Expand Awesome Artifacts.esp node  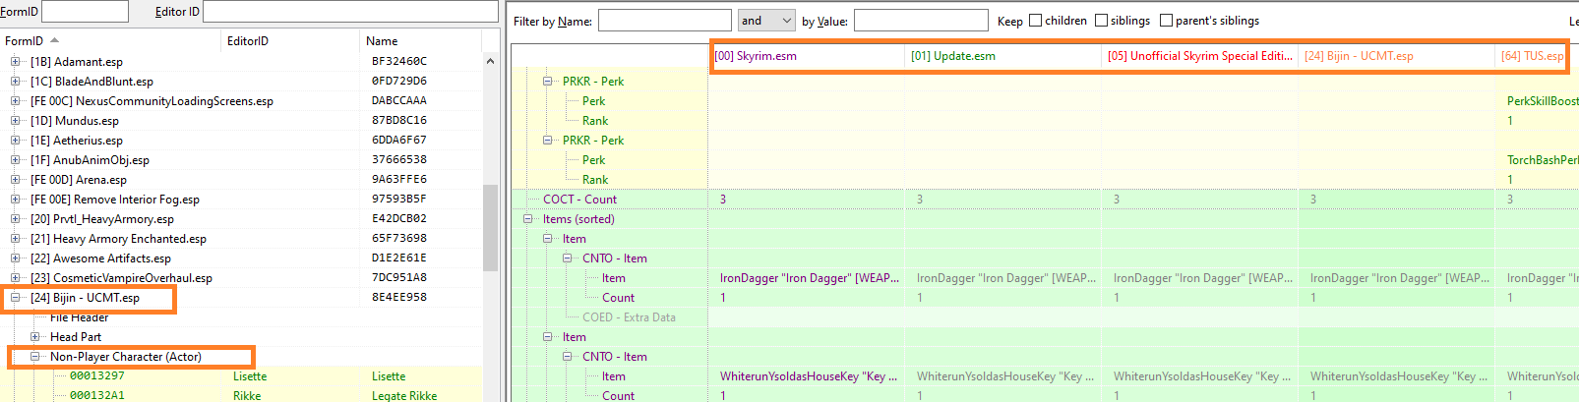(x=15, y=258)
